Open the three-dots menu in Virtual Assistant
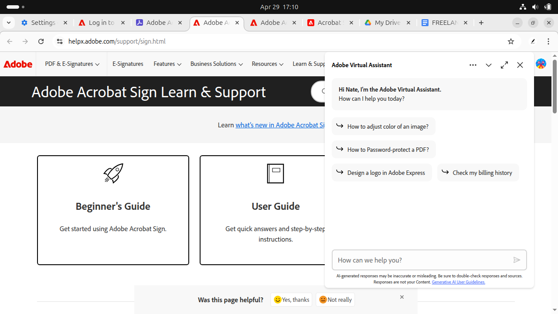 [473, 65]
